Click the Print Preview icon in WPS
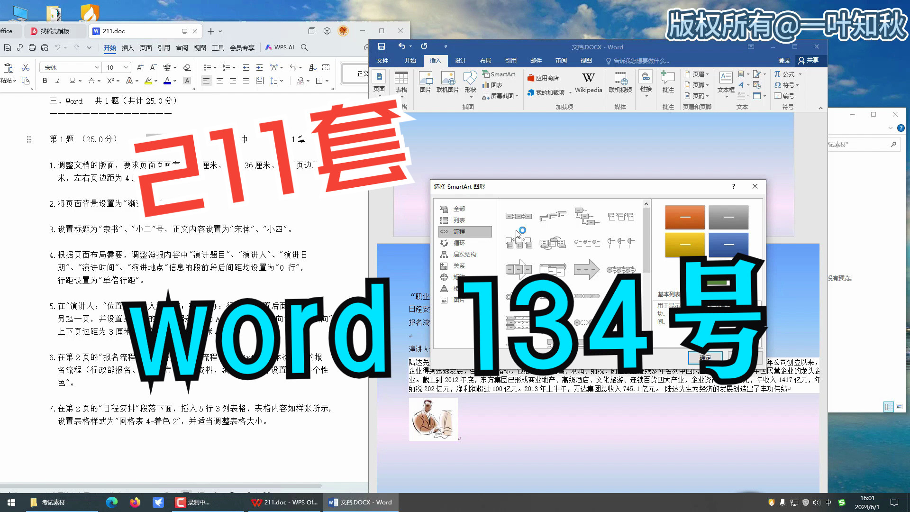 click(x=45, y=47)
